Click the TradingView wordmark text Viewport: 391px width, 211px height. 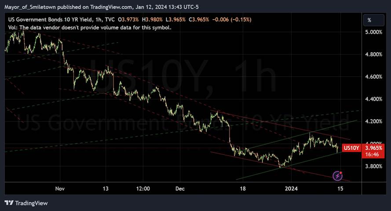[31, 203]
